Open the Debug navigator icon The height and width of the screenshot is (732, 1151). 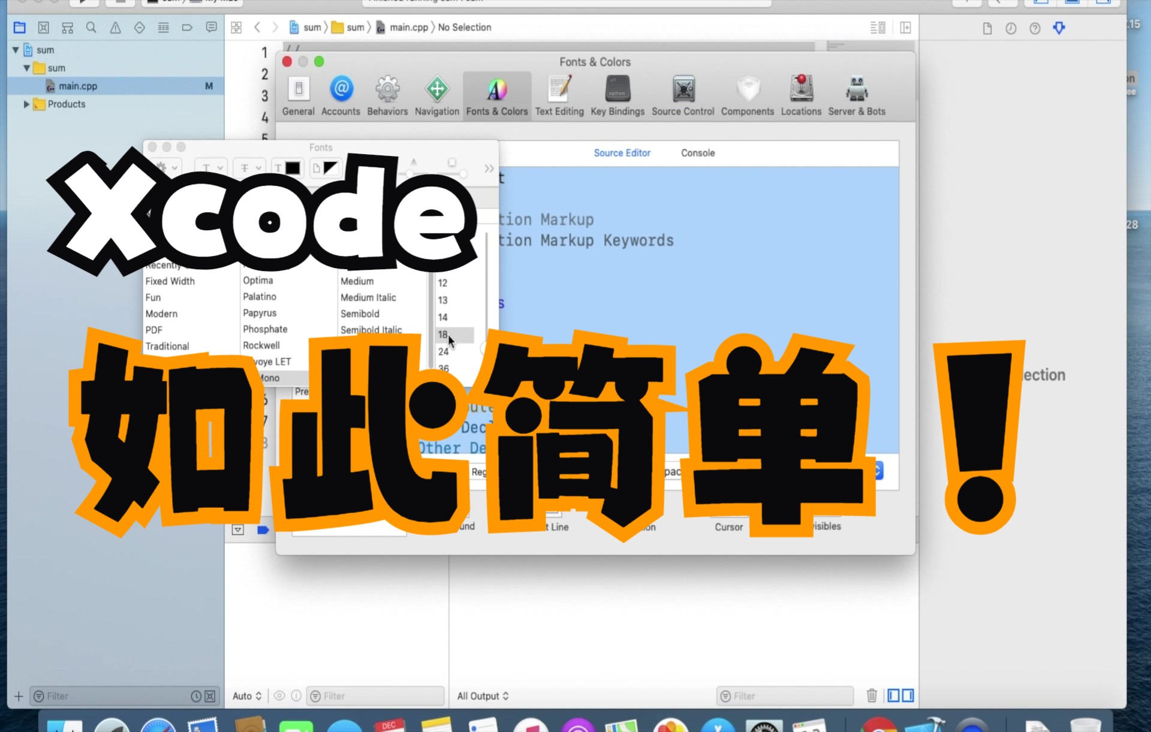pos(164,28)
